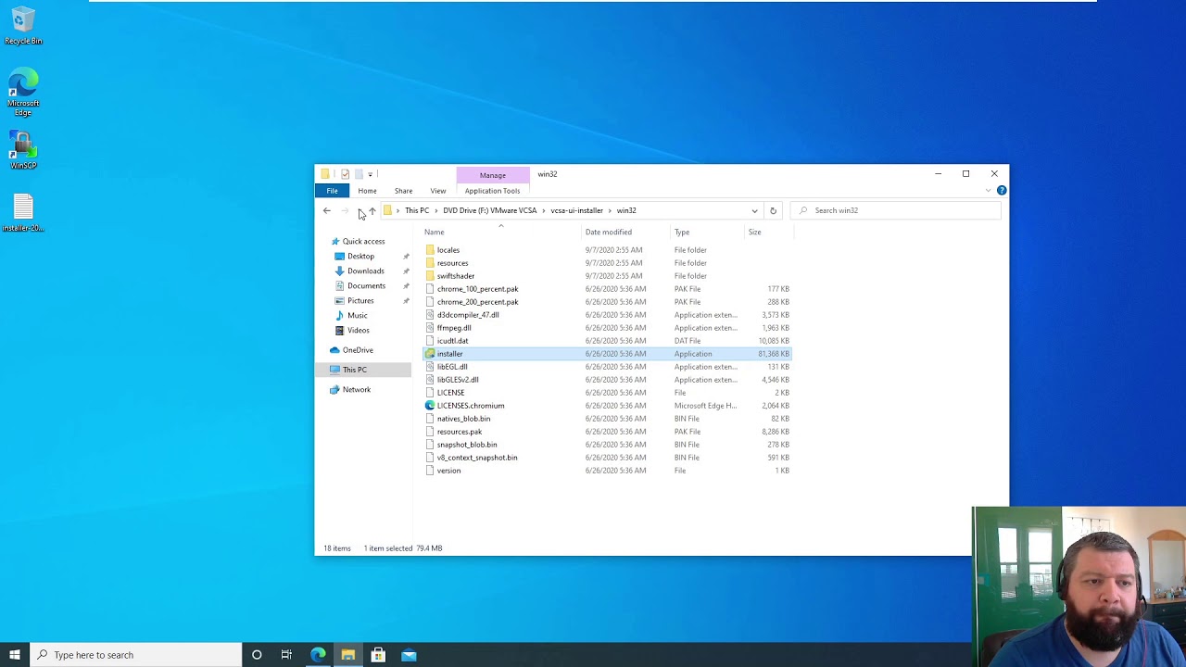Image resolution: width=1186 pixels, height=667 pixels.
Task: Open Task View from the taskbar
Action: (x=286, y=655)
